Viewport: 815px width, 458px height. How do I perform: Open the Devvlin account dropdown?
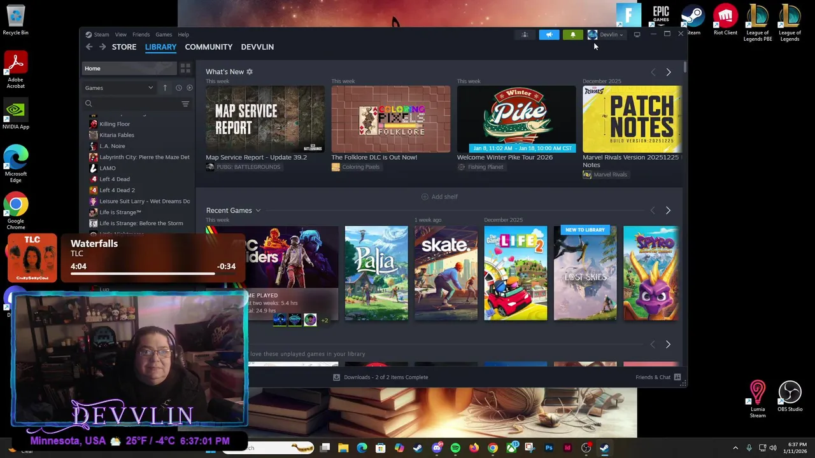pyautogui.click(x=606, y=35)
